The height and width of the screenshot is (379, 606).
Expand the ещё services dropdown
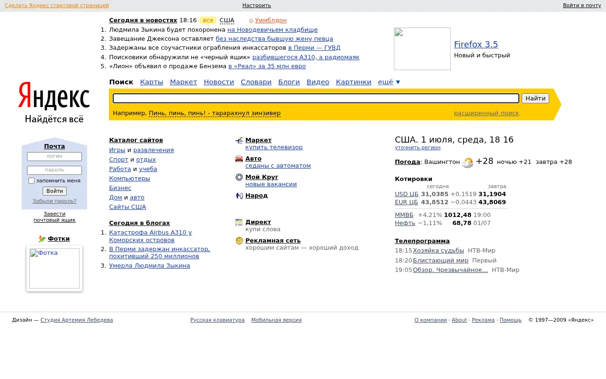tap(389, 82)
